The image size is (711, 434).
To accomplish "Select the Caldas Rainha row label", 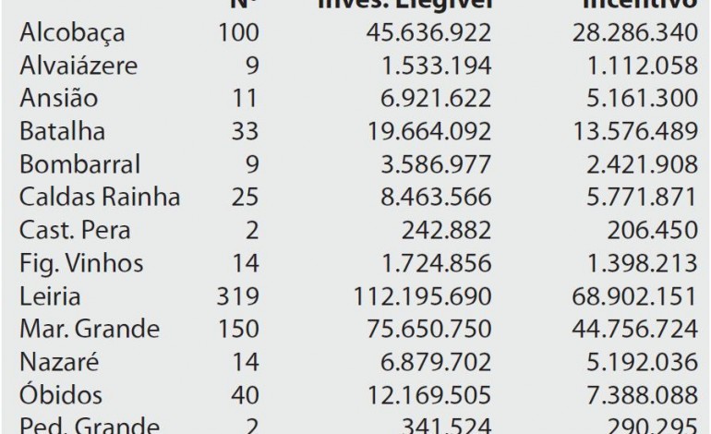I will coord(99,199).
